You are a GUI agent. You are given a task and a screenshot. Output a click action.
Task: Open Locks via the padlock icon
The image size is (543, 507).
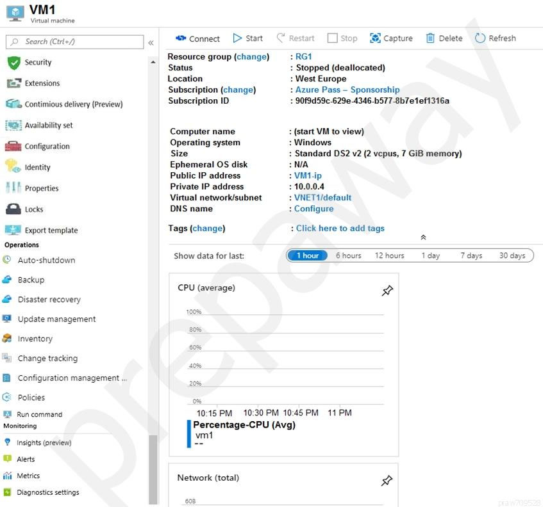pyautogui.click(x=13, y=209)
